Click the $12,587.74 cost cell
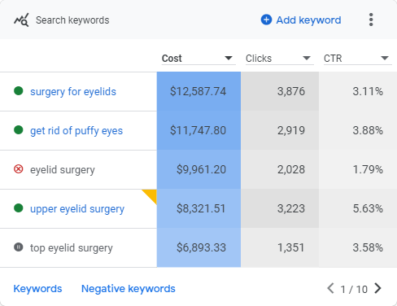Screen dimensions: 397x306 pos(198,91)
